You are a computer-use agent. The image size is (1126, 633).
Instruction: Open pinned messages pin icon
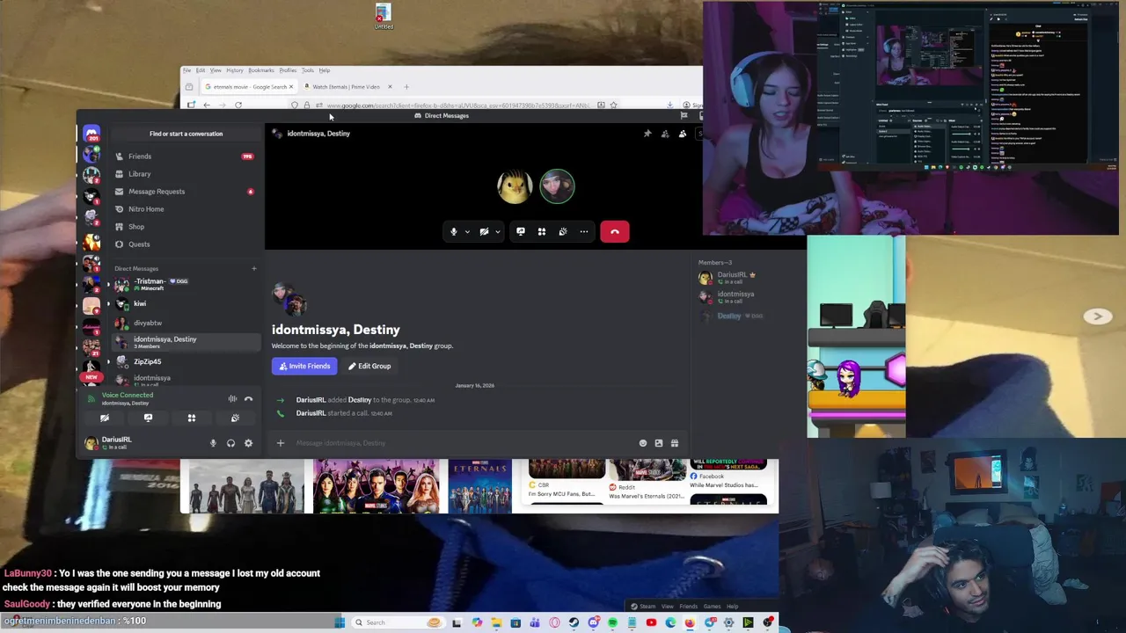coord(647,134)
